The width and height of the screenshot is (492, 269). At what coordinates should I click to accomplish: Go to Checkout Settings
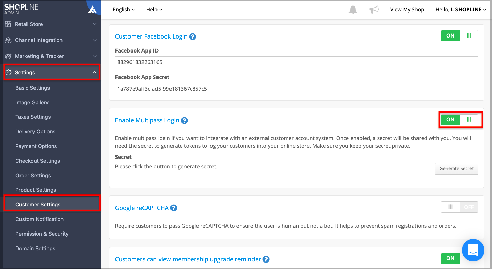38,161
